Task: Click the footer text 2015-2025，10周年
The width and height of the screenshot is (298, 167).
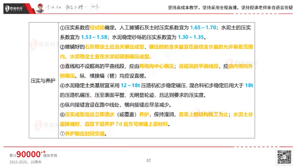Action: (x=25, y=162)
